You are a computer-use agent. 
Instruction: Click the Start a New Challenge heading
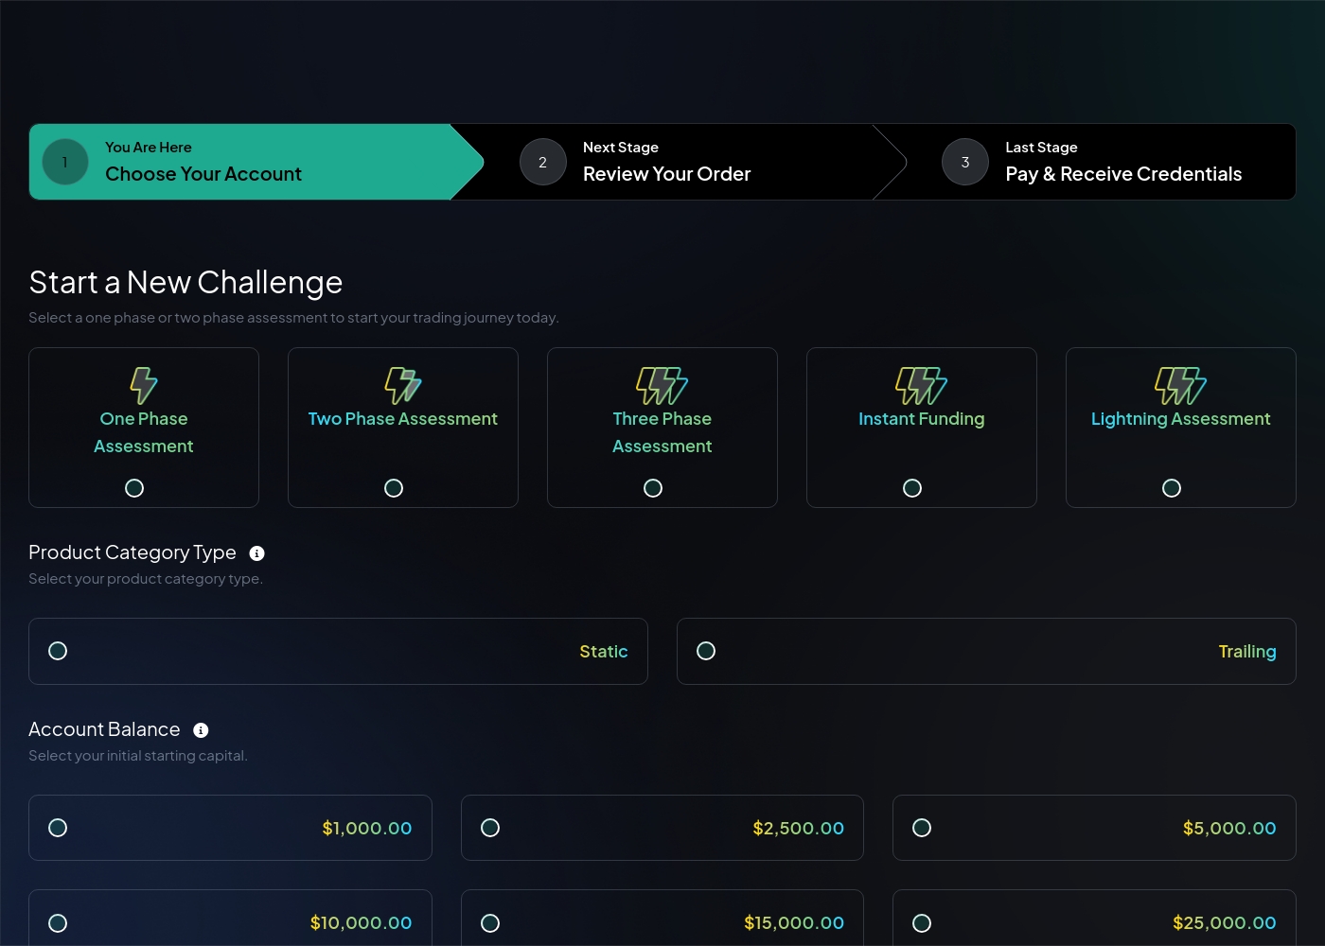(x=185, y=283)
